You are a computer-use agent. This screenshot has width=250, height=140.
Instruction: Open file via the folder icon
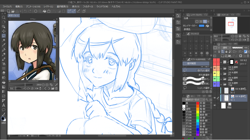13,11
